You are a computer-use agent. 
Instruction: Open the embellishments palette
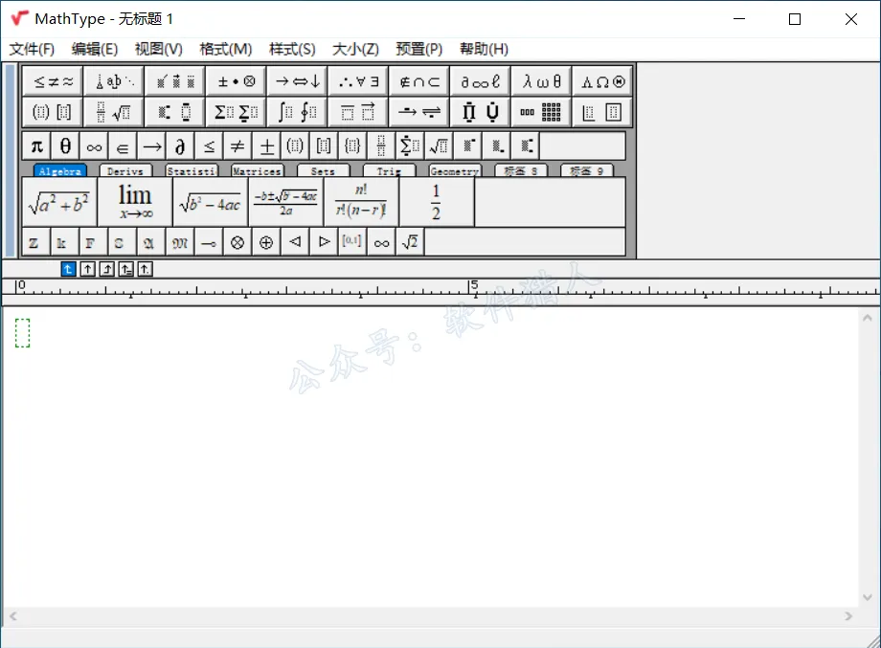click(x=175, y=82)
